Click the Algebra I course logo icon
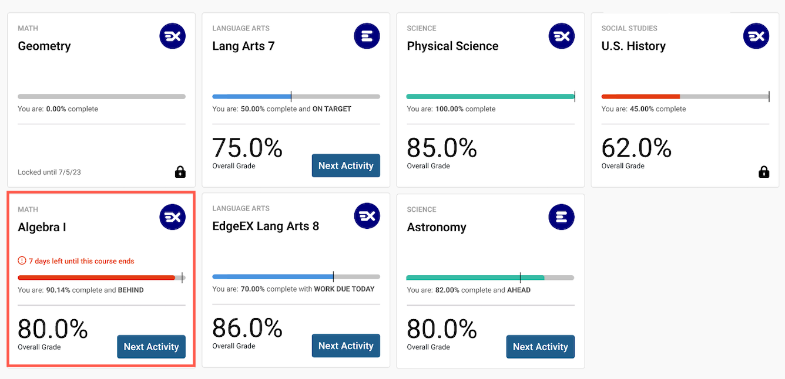The width and height of the screenshot is (785, 379). (173, 218)
